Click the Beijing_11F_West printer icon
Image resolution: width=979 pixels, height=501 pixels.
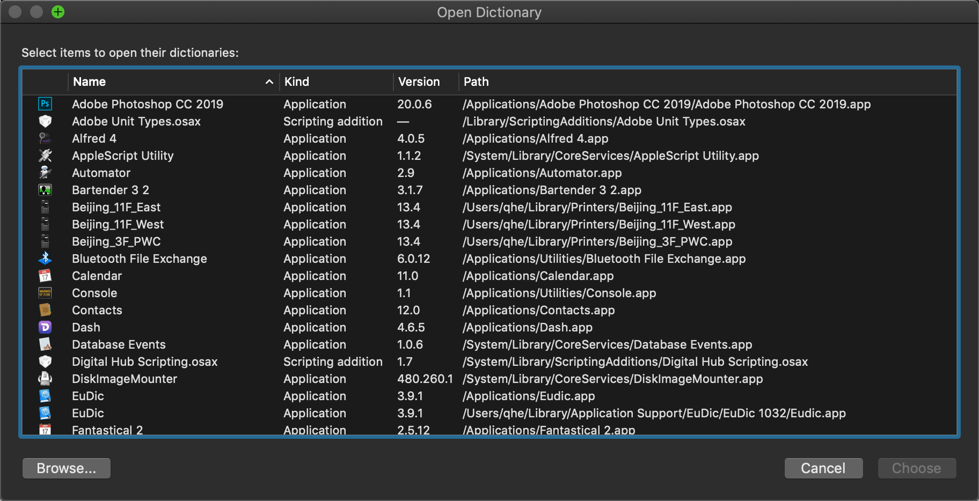pos(45,224)
